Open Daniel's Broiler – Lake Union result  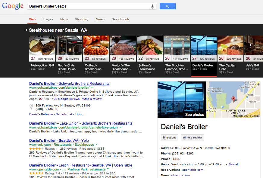click(81, 123)
